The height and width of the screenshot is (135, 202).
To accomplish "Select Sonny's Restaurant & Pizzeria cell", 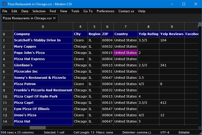I will [x=43, y=78].
